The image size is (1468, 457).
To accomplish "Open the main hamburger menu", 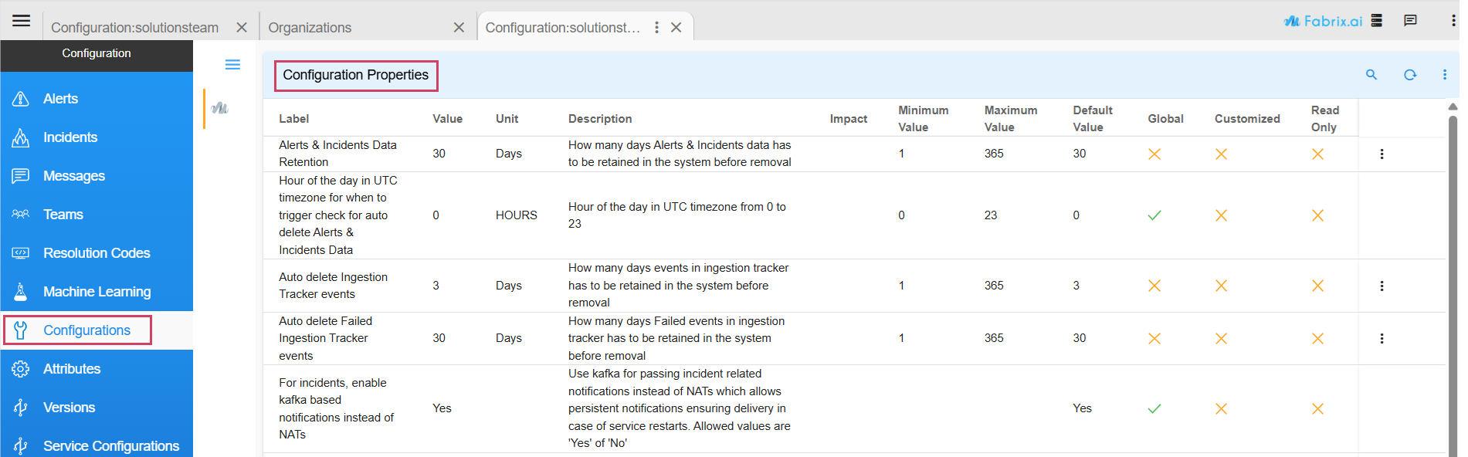I will point(21,21).
